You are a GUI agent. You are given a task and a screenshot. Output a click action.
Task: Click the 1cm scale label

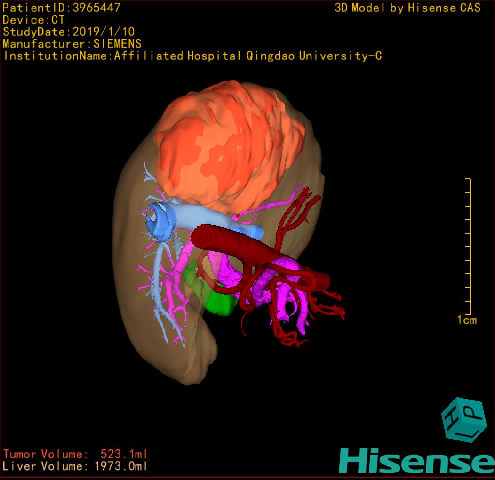pos(466,320)
